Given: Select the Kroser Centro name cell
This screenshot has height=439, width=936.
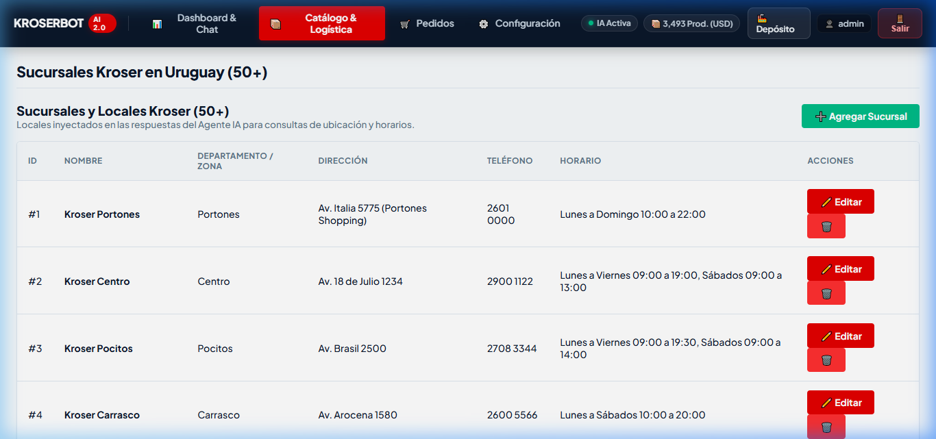Looking at the screenshot, I should coord(97,281).
